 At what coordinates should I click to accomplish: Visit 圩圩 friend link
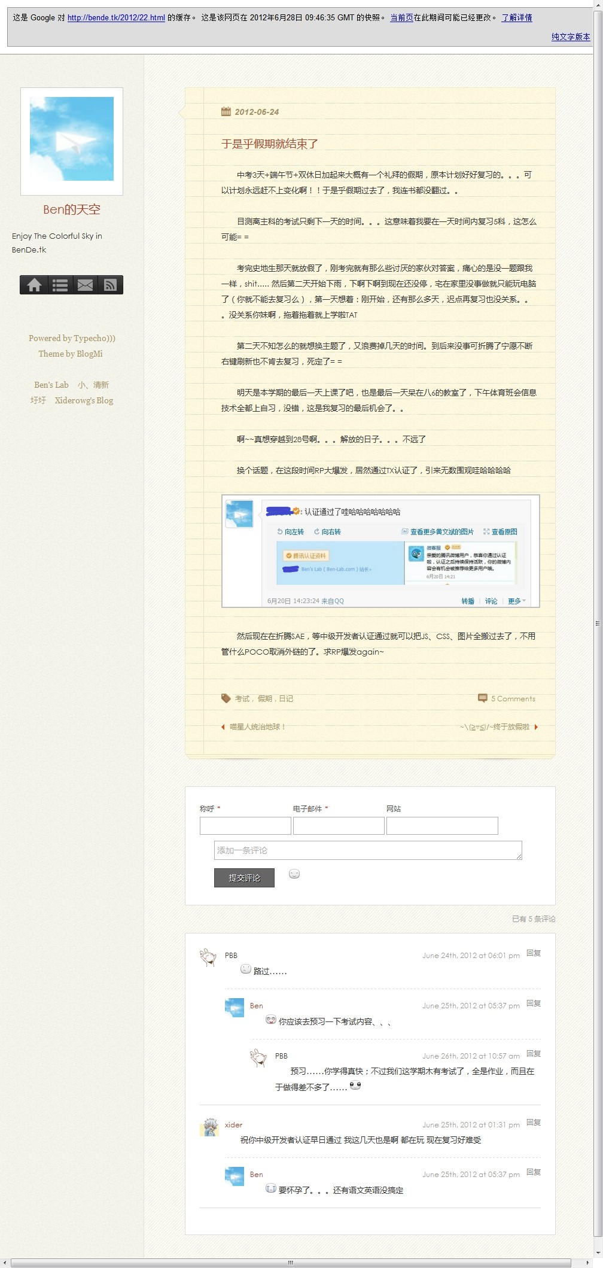pos(38,400)
